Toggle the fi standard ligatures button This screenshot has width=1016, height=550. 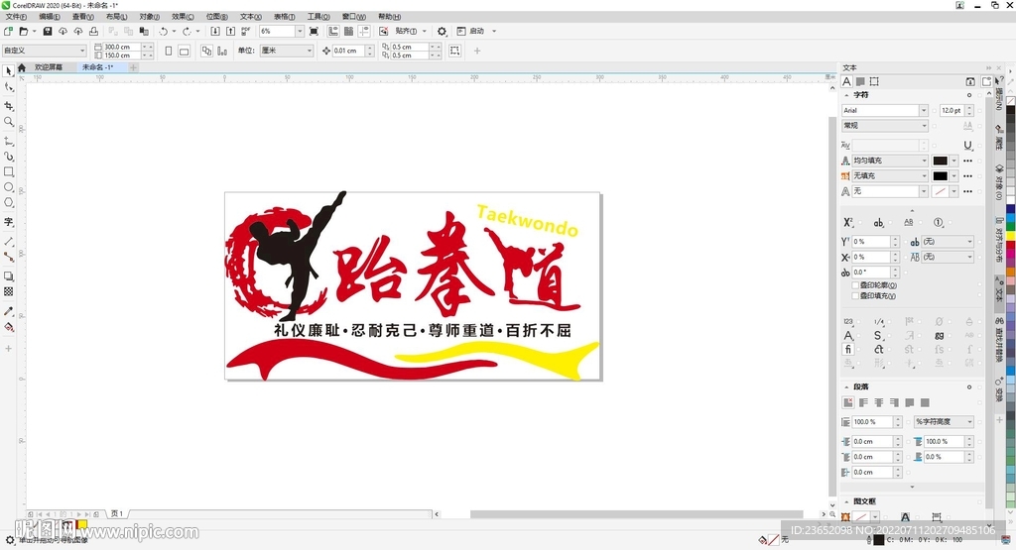847,350
